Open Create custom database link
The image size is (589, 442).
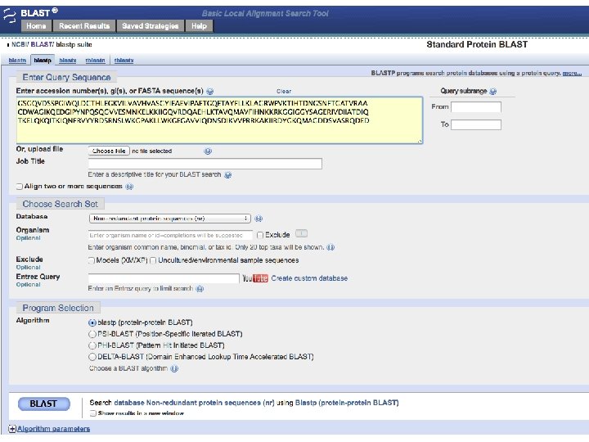[x=309, y=278]
